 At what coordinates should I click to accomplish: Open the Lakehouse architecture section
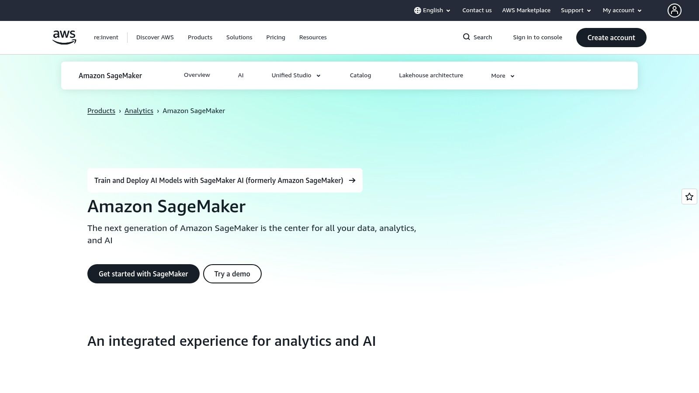[x=431, y=75]
